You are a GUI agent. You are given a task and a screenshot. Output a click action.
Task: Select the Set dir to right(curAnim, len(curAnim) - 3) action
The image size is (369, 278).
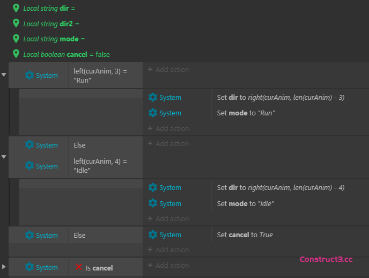point(281,98)
